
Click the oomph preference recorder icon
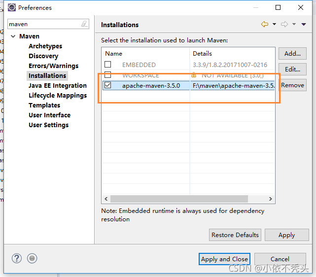32,258
